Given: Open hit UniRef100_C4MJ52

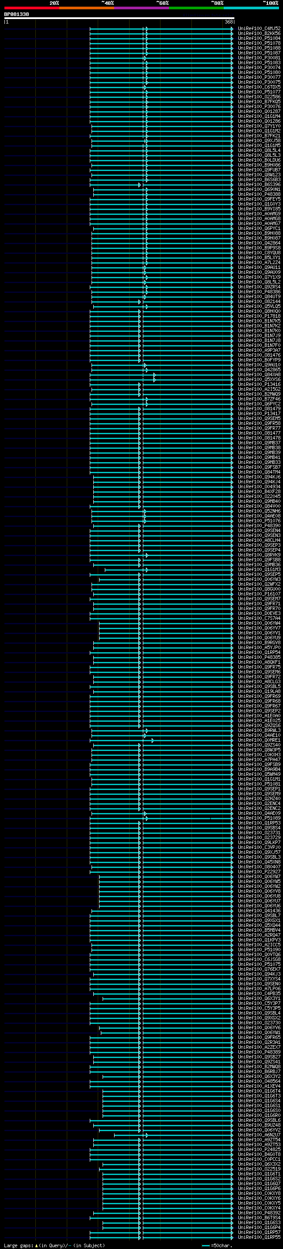Looking at the screenshot, I should tap(259, 29).
